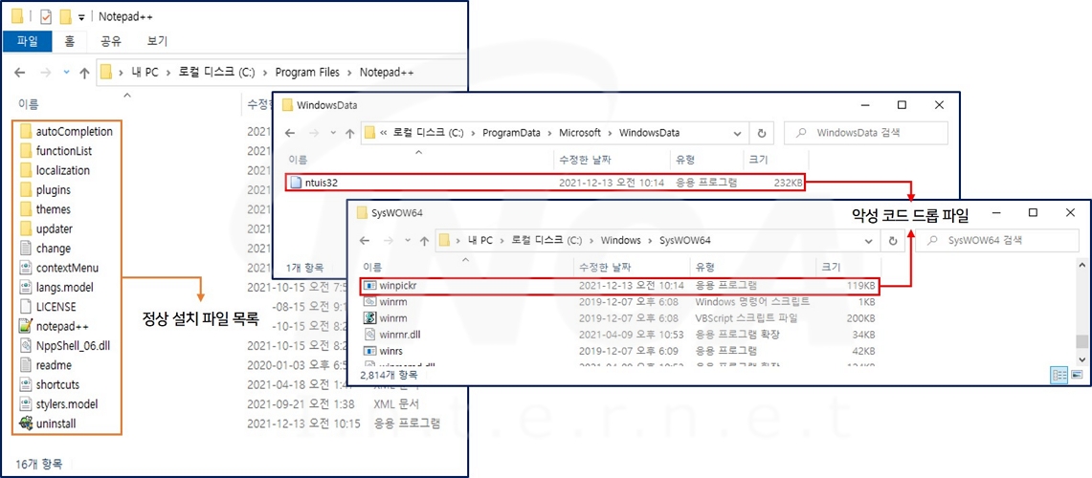
Task: Open recent locations dropdown in SysWOW64 window
Action: (408, 240)
